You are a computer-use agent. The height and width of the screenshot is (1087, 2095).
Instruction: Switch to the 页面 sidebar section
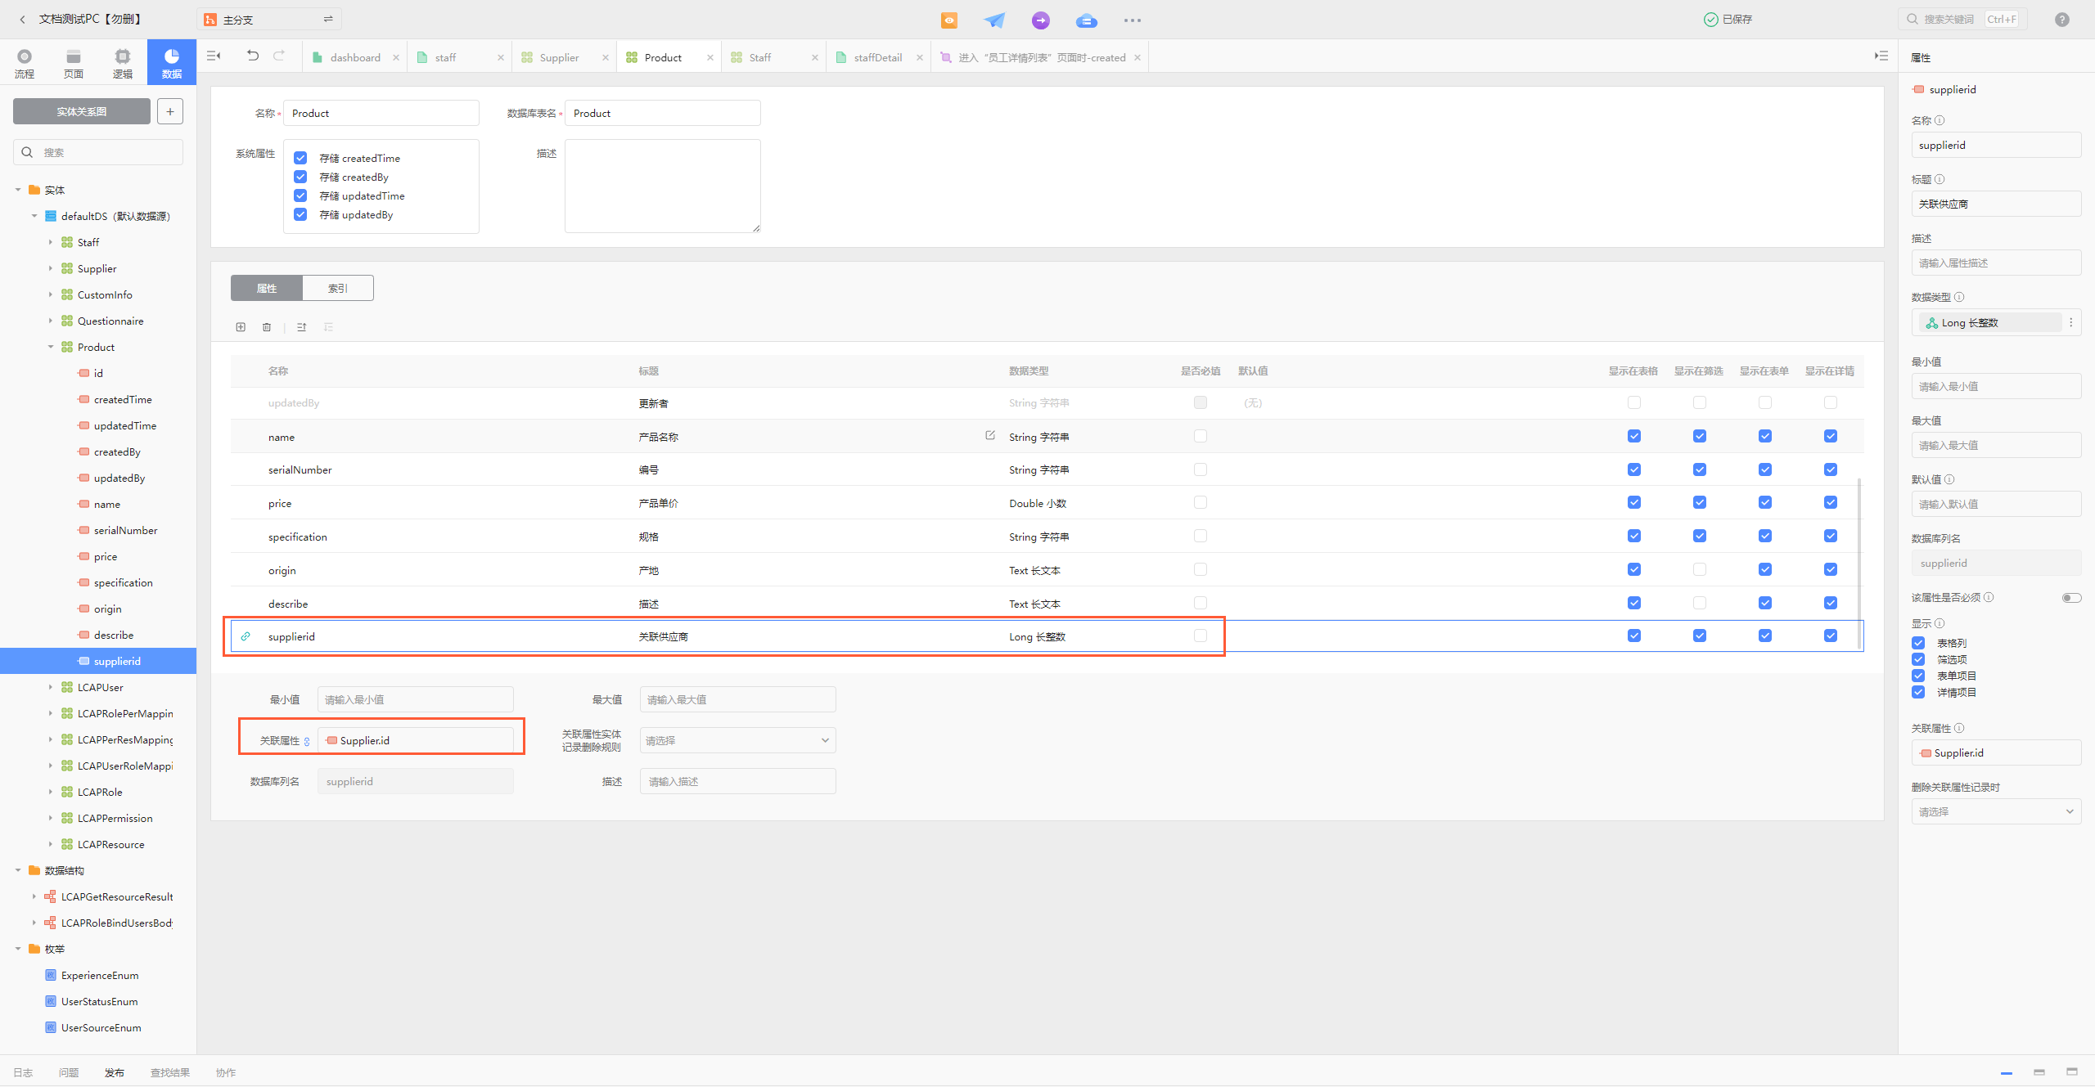(x=74, y=62)
